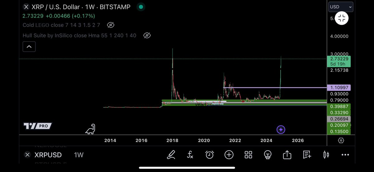Create an alert with the alarm clock icon
374x172 pixels.
click(209, 155)
